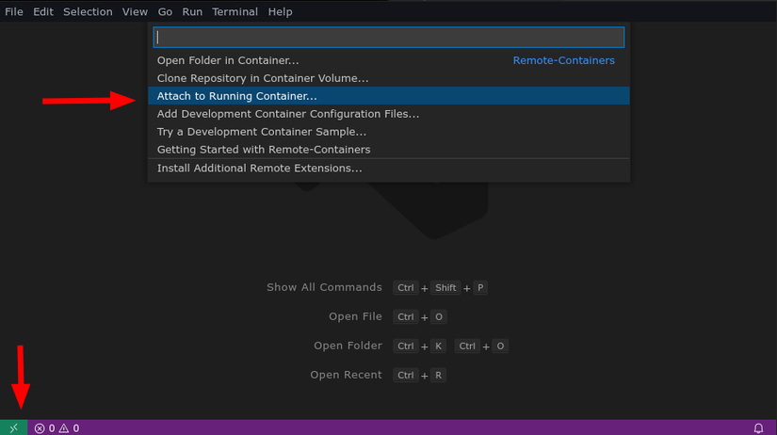777x435 pixels.
Task: Open the Go menu
Action: 165,12
